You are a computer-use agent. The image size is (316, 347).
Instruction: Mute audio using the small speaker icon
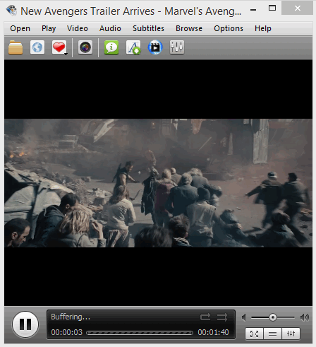[x=244, y=317]
